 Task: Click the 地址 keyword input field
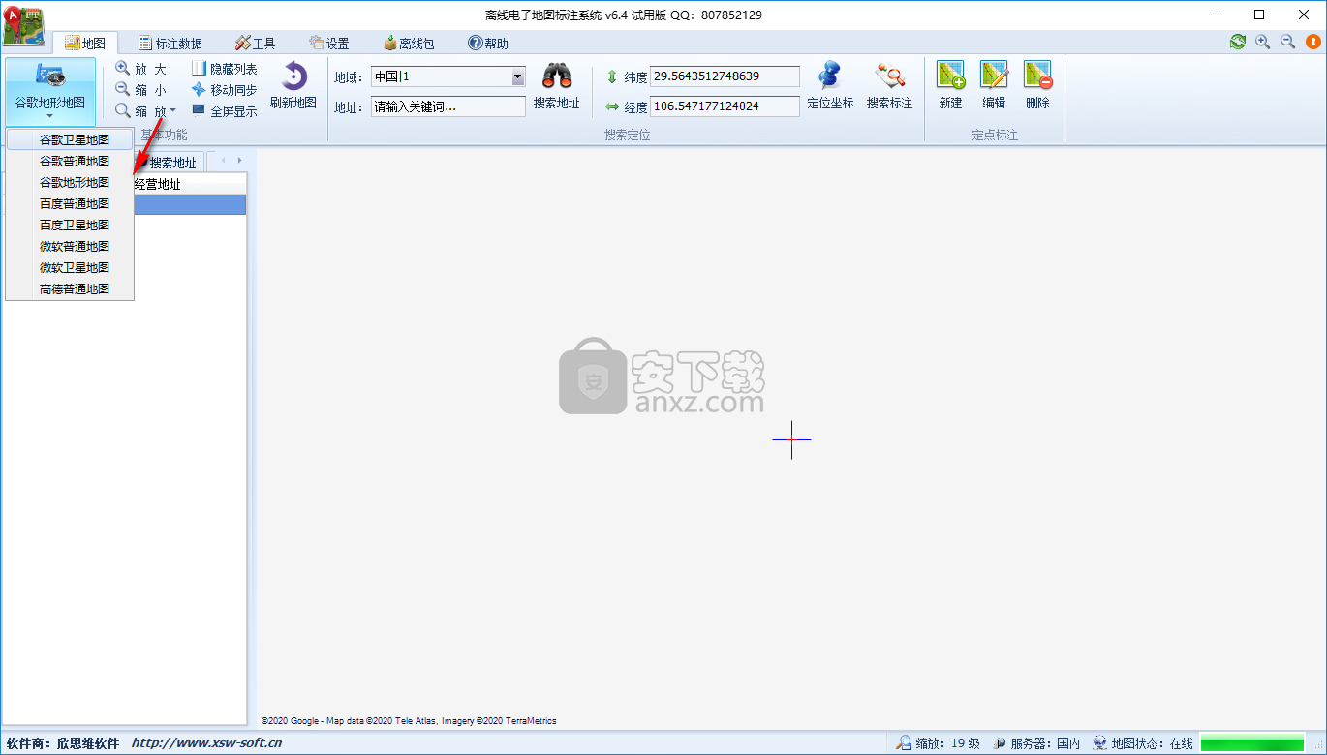(x=448, y=106)
